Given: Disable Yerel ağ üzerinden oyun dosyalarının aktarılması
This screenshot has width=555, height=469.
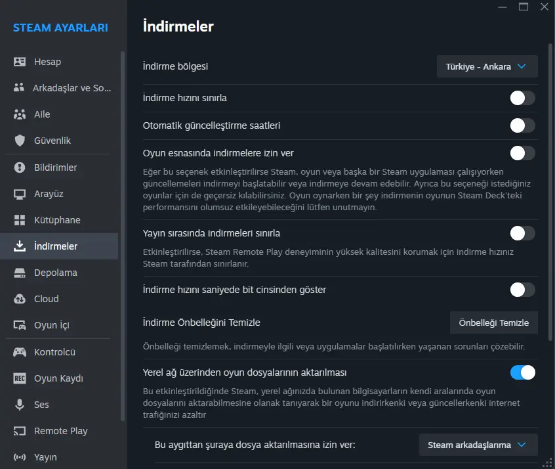Looking at the screenshot, I should (522, 372).
